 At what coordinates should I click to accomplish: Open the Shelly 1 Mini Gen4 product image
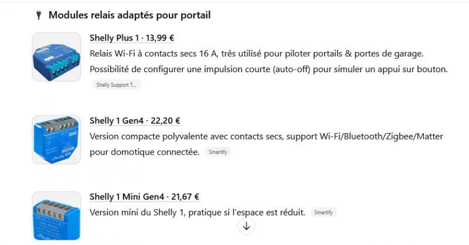(56, 216)
